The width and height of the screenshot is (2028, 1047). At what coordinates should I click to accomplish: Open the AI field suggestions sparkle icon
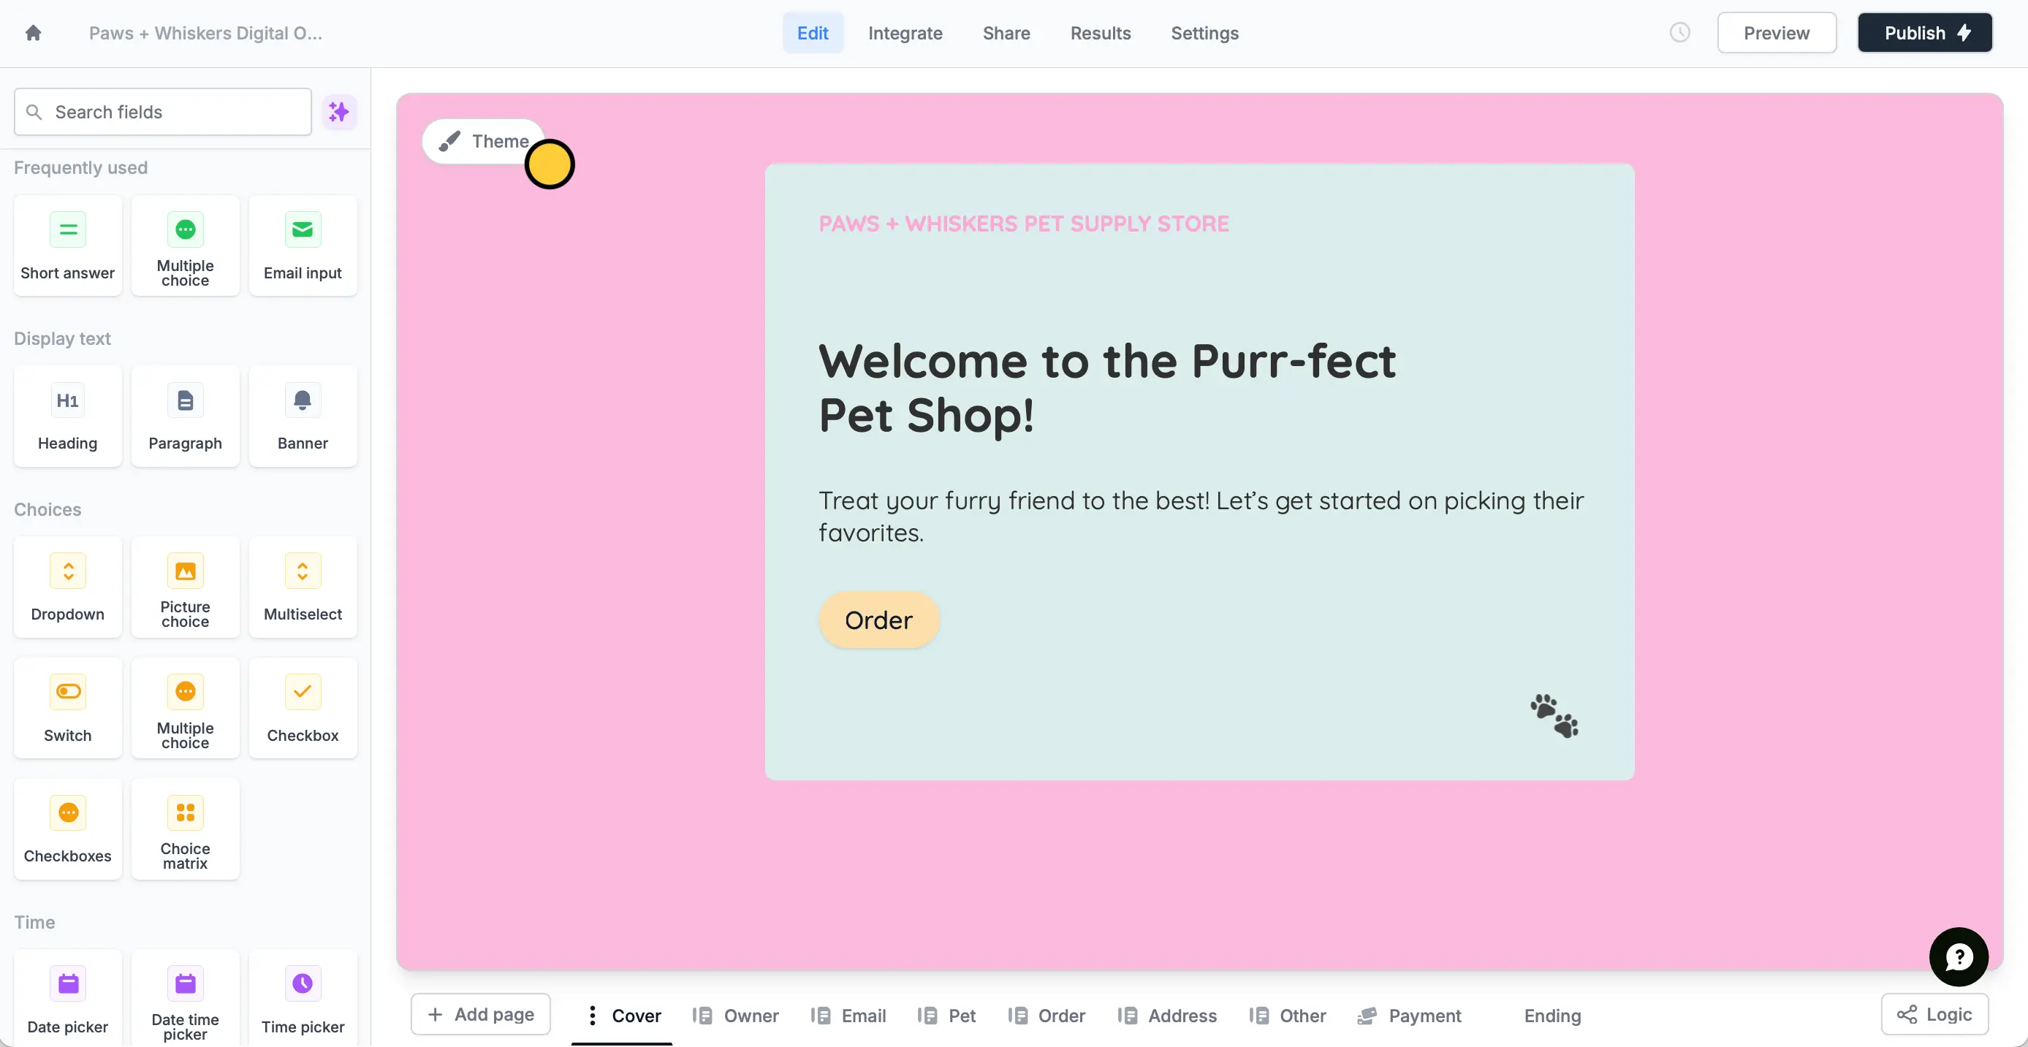[x=339, y=111]
